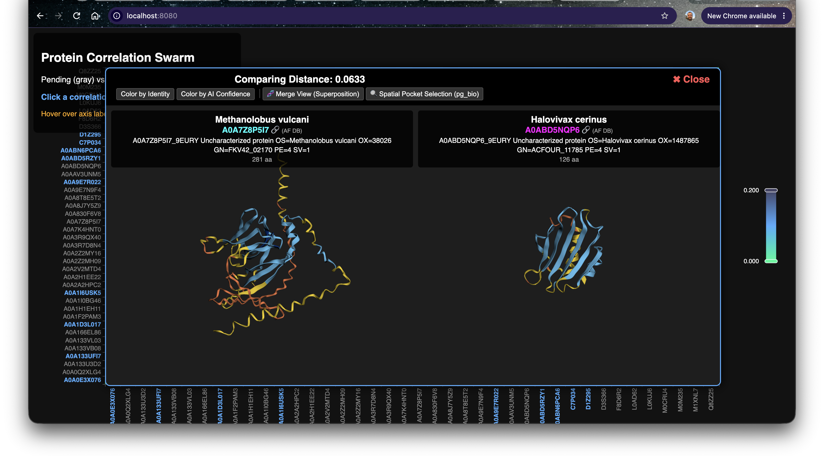
Task: Open the browser home page icon
Action: 95,16
